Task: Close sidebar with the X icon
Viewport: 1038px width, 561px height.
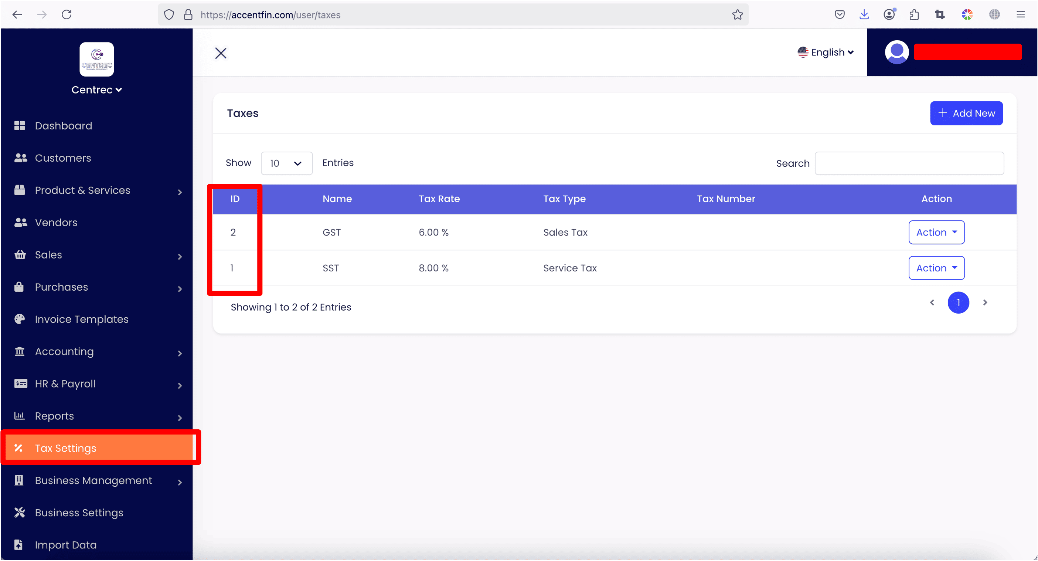Action: click(221, 53)
